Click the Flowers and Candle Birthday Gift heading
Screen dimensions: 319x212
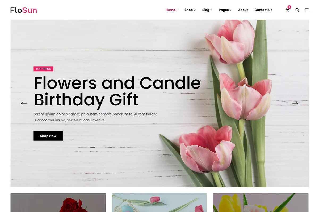point(117,91)
